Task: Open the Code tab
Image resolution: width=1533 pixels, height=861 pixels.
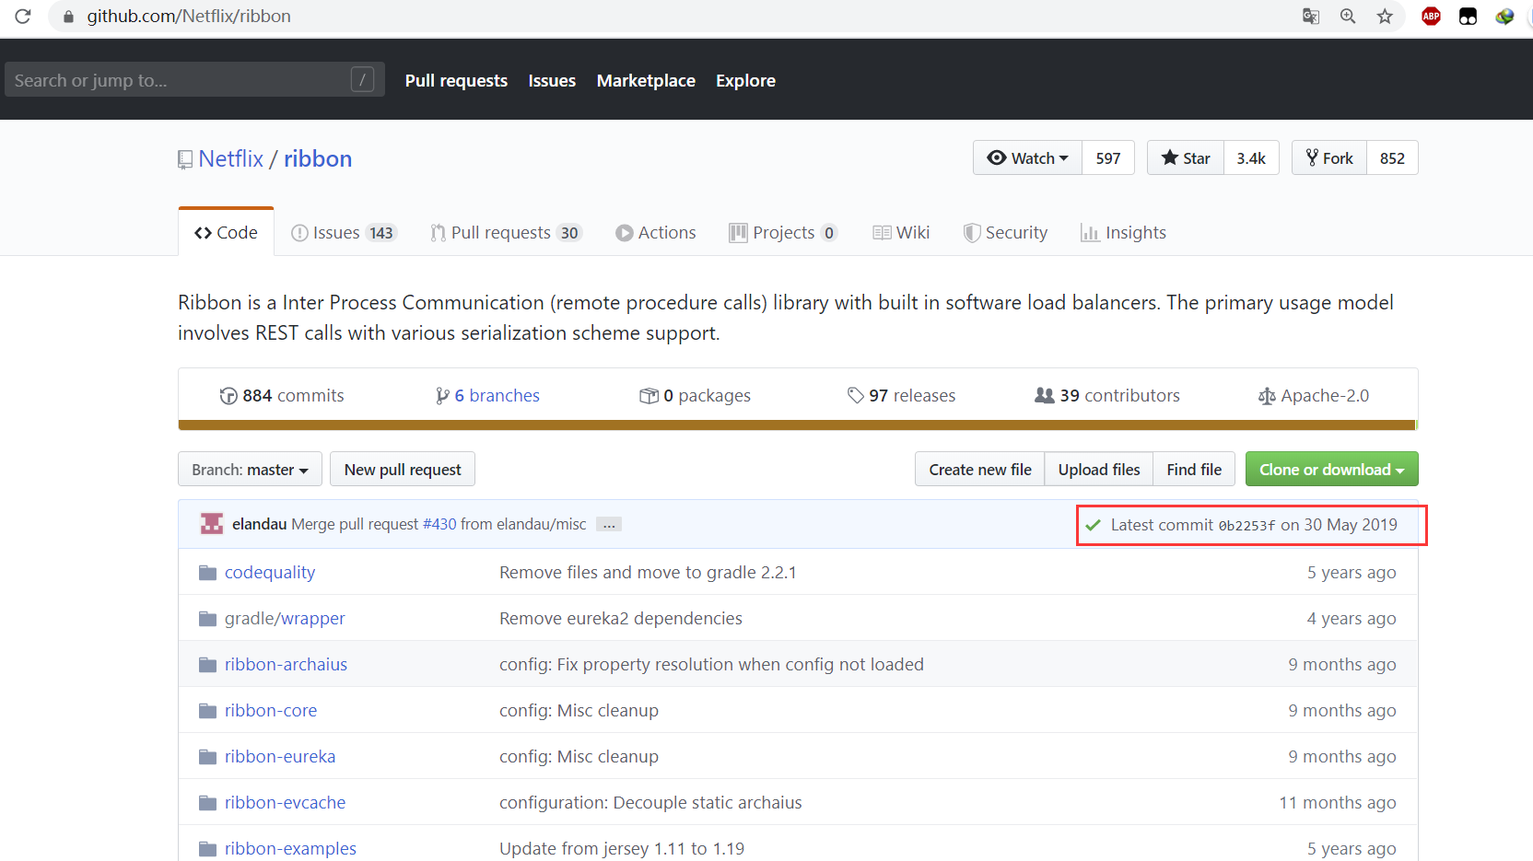Action: coord(226,232)
